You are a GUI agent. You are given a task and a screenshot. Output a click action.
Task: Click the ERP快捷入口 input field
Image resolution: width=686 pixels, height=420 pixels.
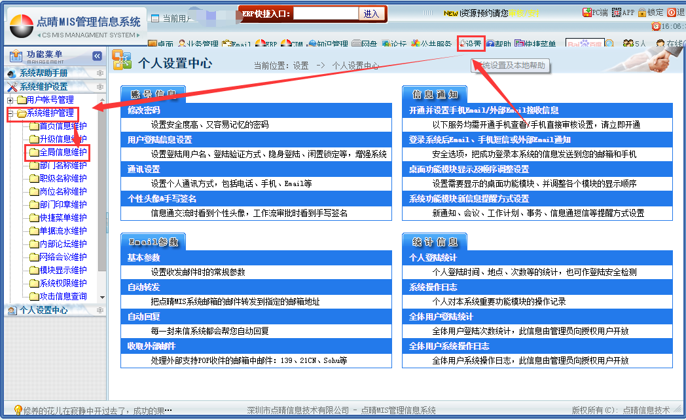click(325, 13)
